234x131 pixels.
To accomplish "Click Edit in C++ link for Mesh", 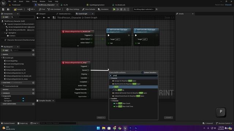I will [31, 30].
